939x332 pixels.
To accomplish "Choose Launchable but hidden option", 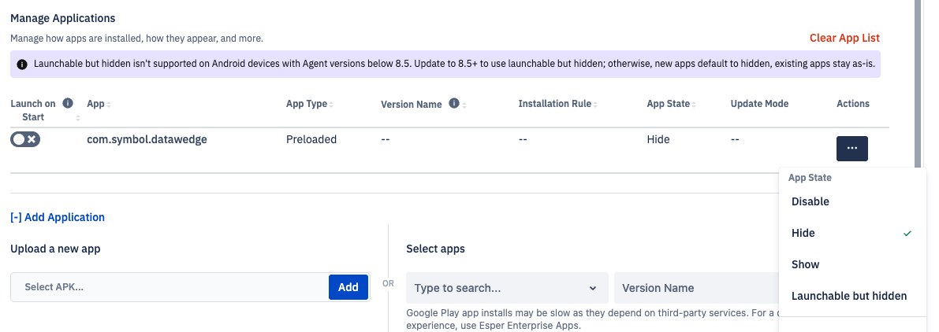I will (x=852, y=296).
